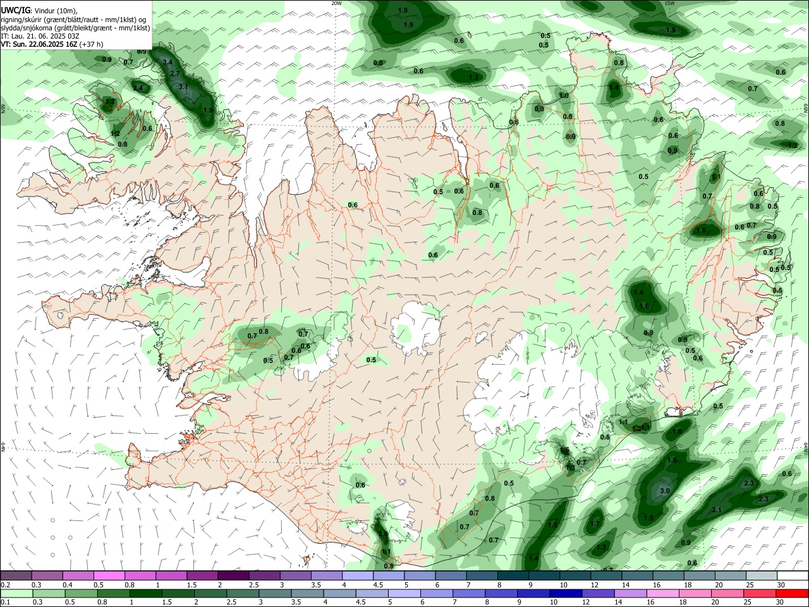Pick the top-row lavender swatch between 4 and 4.5
The image size is (809, 607).
click(358, 576)
